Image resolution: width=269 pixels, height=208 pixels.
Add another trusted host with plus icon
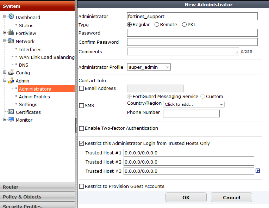258,171
